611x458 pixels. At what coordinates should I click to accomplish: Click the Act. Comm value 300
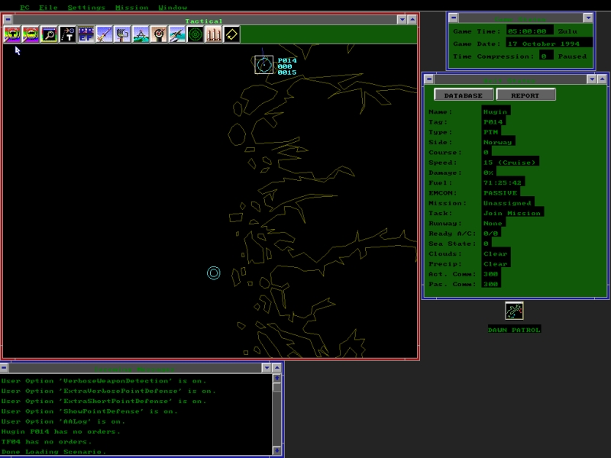491,274
